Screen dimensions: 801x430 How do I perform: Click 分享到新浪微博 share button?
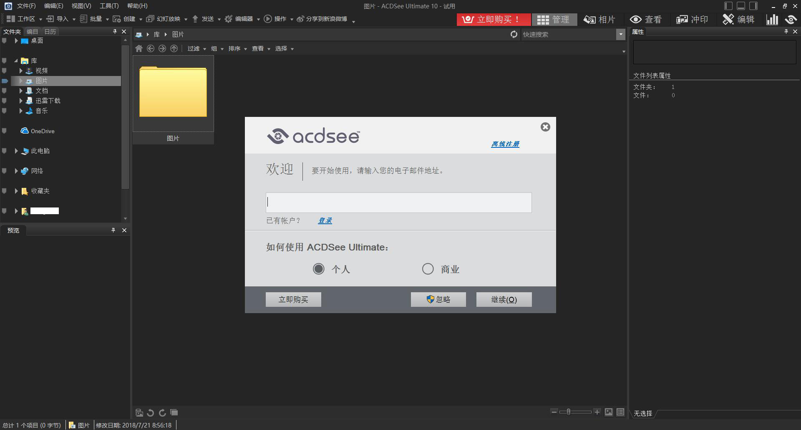point(322,19)
